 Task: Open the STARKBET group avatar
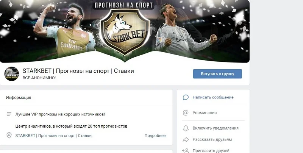tap(12, 74)
